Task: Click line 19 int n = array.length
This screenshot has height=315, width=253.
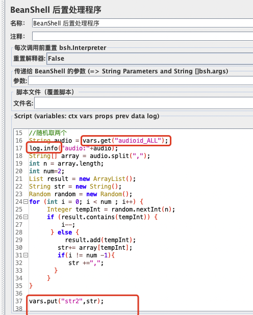Action: pyautogui.click(x=66, y=164)
